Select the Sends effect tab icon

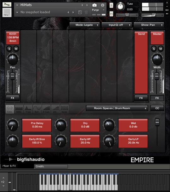(65, 109)
